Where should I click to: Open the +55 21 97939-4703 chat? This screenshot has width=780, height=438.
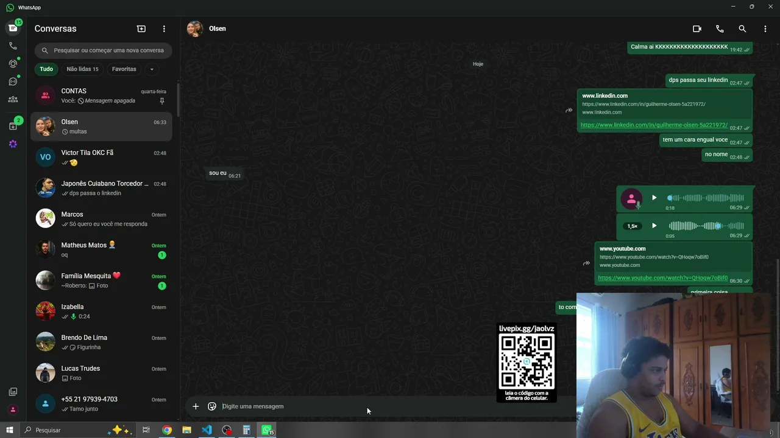101,404
